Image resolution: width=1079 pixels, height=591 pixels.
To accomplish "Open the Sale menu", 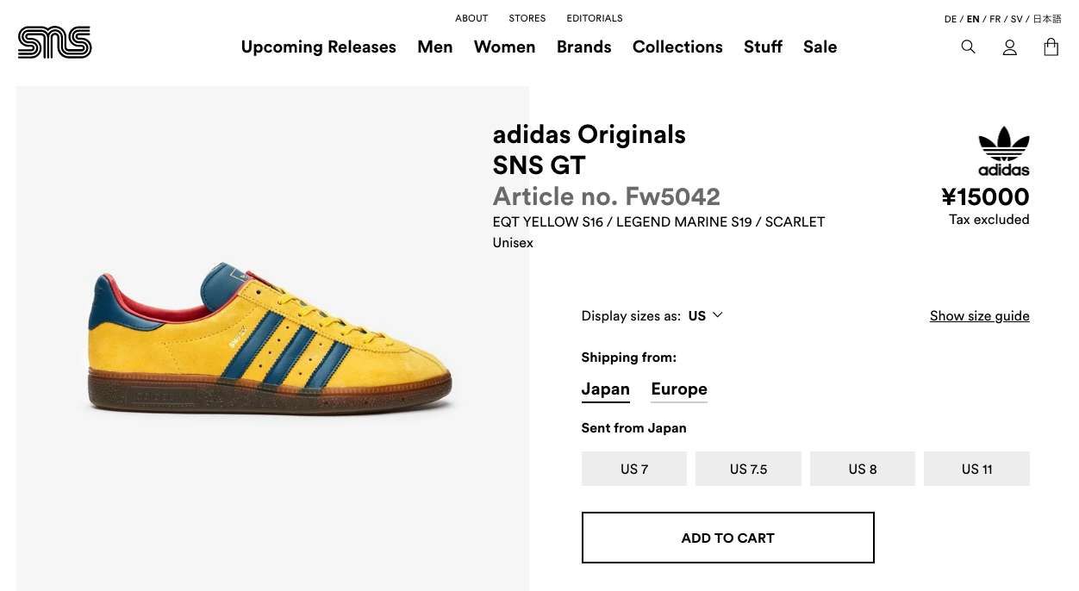I will [x=820, y=47].
